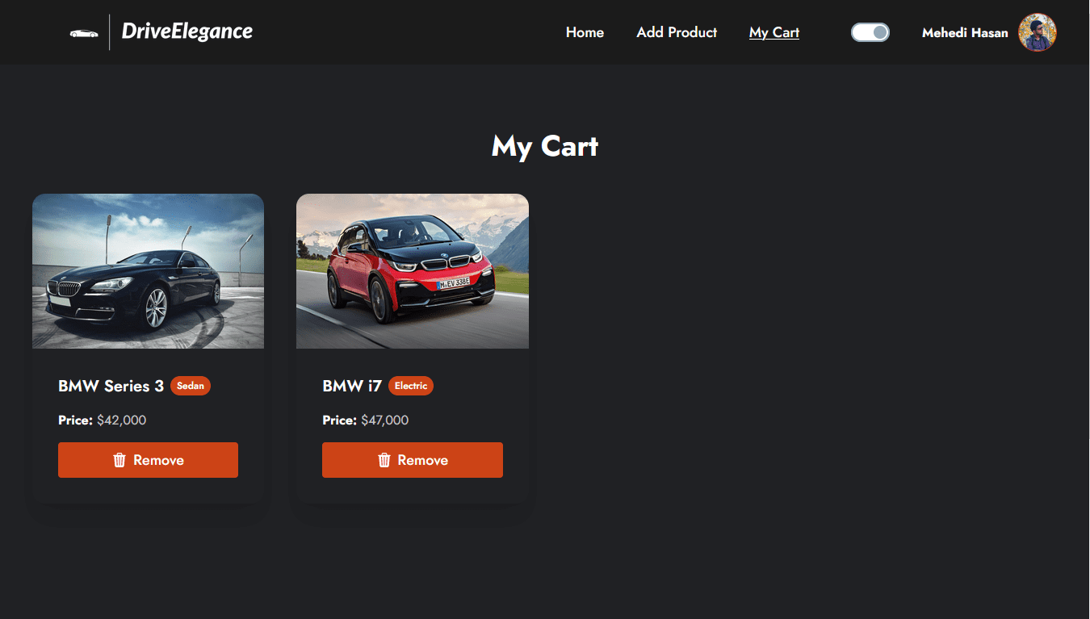Click the car logo icon
Image resolution: width=1090 pixels, height=619 pixels.
click(x=84, y=33)
